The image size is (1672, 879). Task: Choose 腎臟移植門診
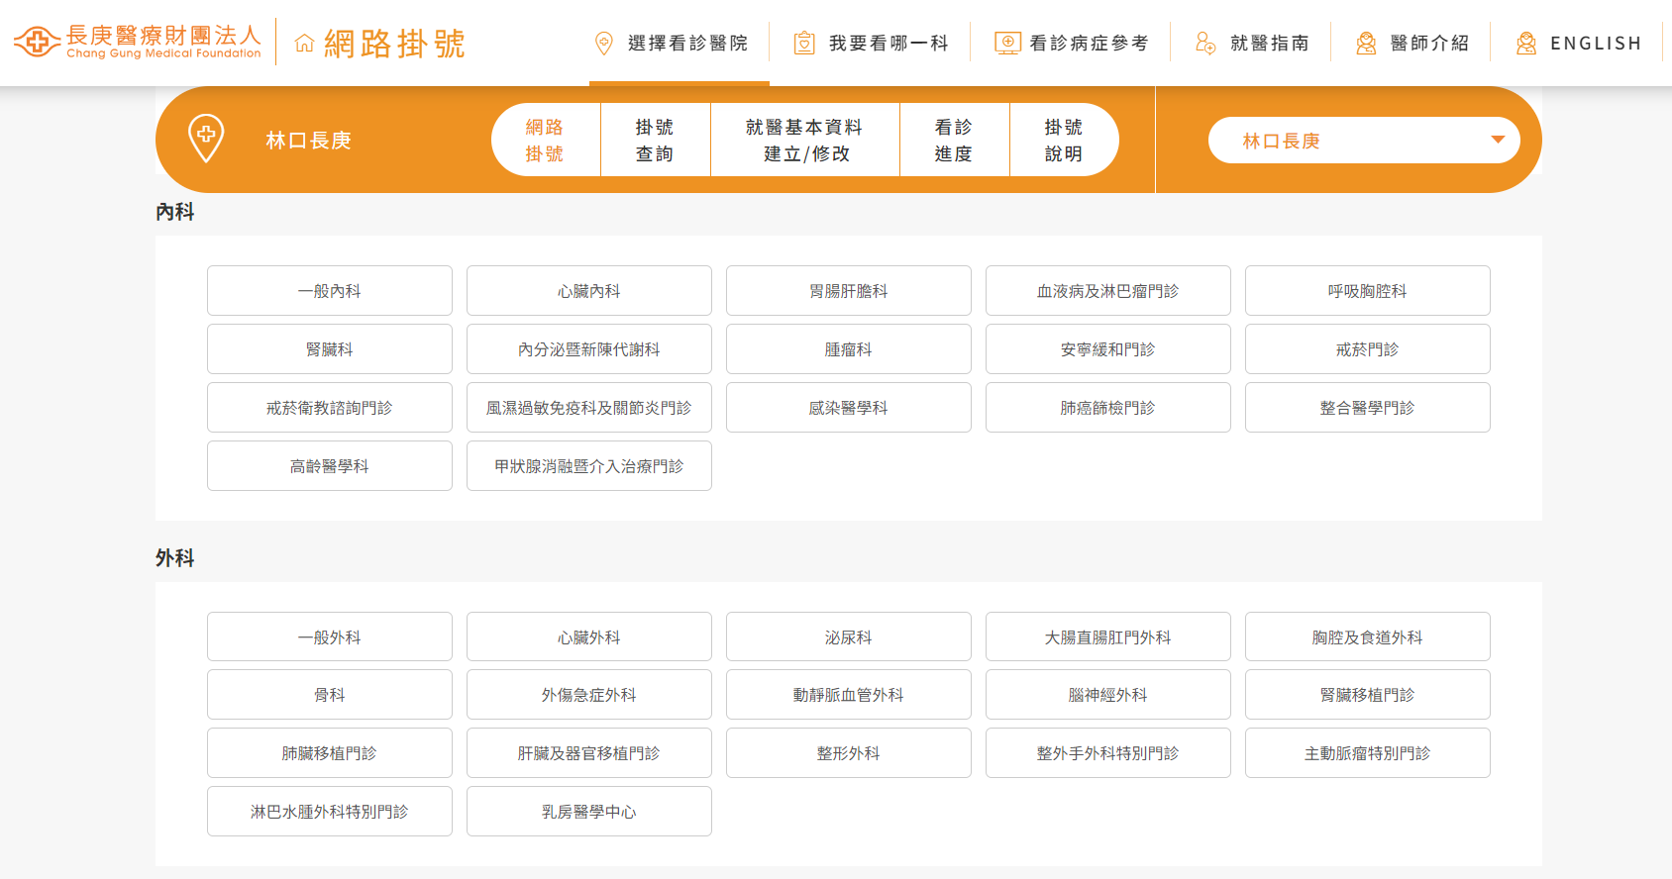1368,694
